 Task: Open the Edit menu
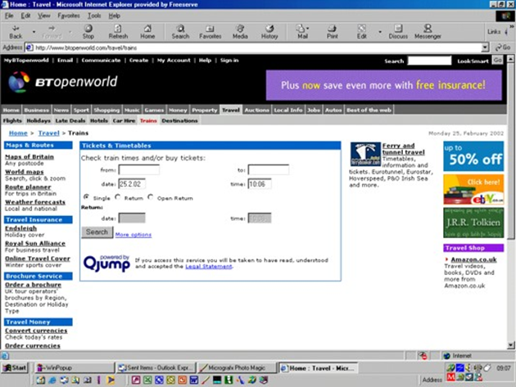click(x=25, y=16)
